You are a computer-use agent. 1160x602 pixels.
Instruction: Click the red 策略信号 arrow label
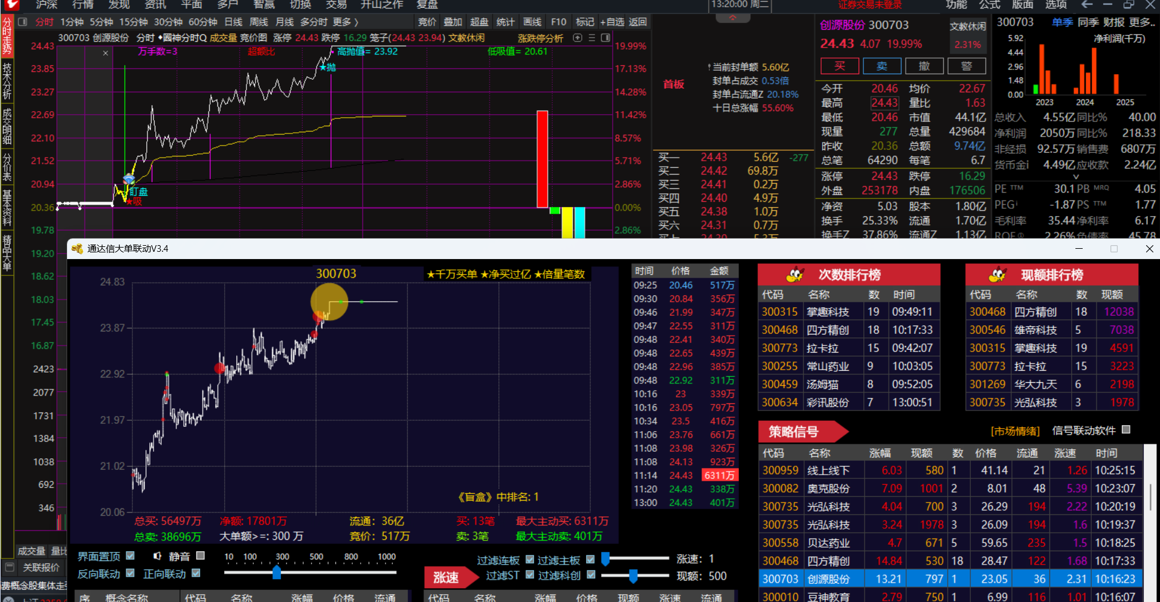803,431
